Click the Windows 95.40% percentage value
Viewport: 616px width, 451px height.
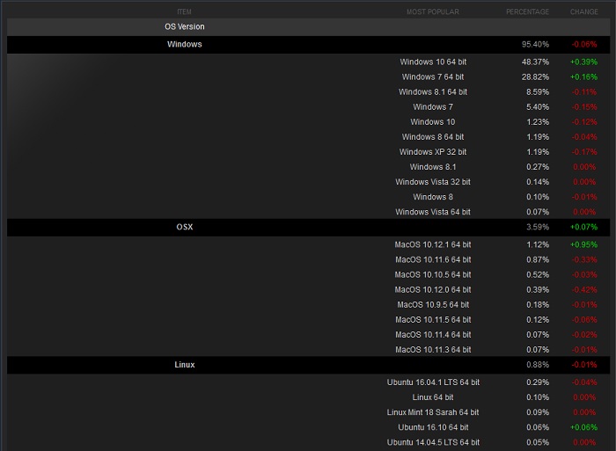(535, 44)
